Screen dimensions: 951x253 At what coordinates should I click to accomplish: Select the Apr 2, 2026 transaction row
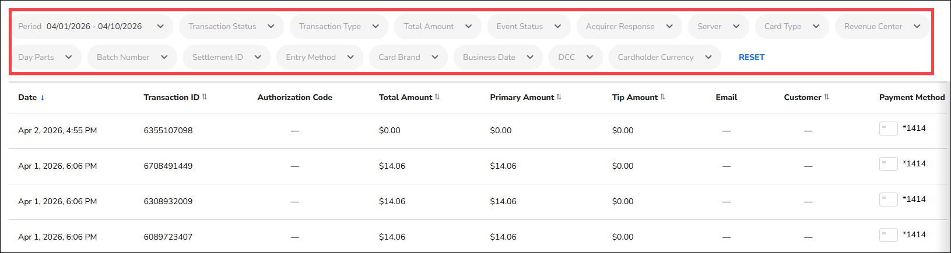58,131
